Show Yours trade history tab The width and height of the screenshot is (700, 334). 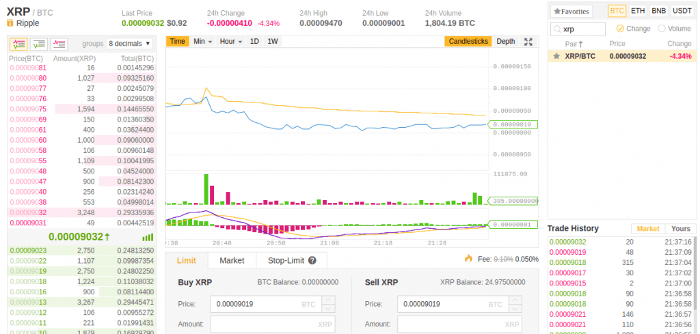(x=681, y=228)
